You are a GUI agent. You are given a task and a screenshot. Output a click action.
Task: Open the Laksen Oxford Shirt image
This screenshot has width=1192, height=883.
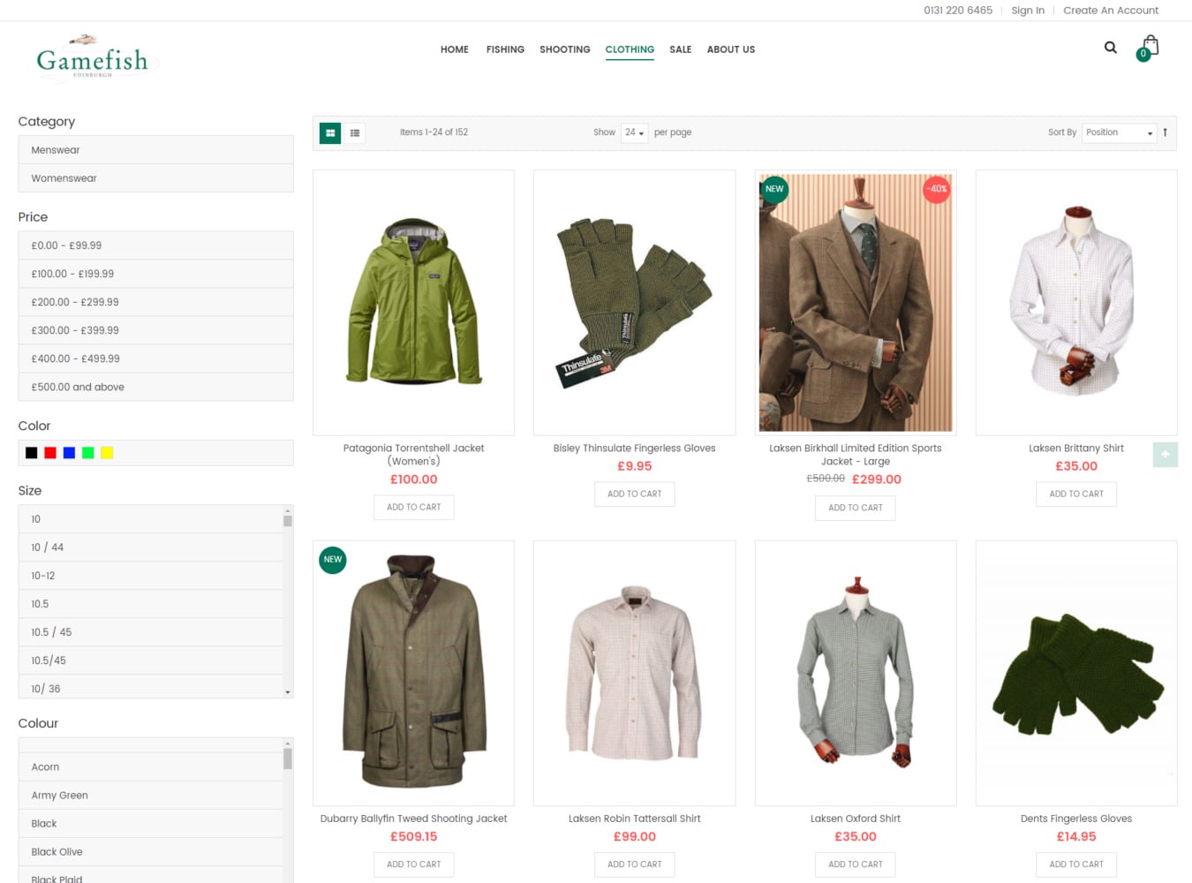856,673
